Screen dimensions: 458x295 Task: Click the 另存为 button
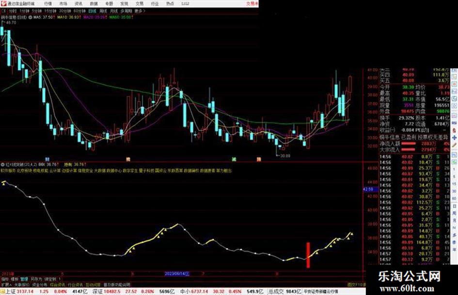36,279
